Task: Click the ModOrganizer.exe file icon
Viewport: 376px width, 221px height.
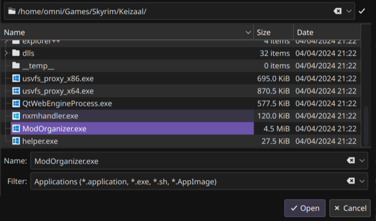Action: [x=16, y=129]
